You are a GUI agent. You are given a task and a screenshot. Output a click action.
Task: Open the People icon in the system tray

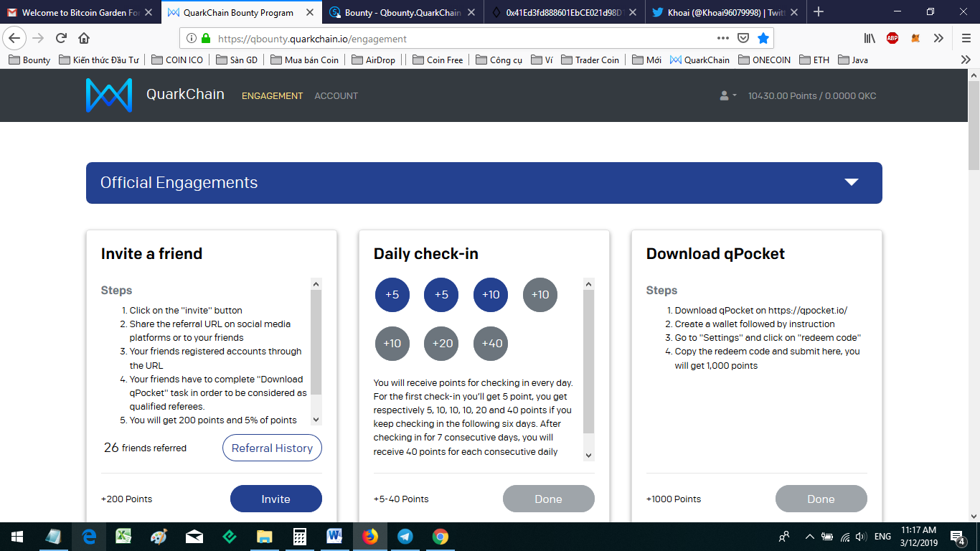pos(784,537)
